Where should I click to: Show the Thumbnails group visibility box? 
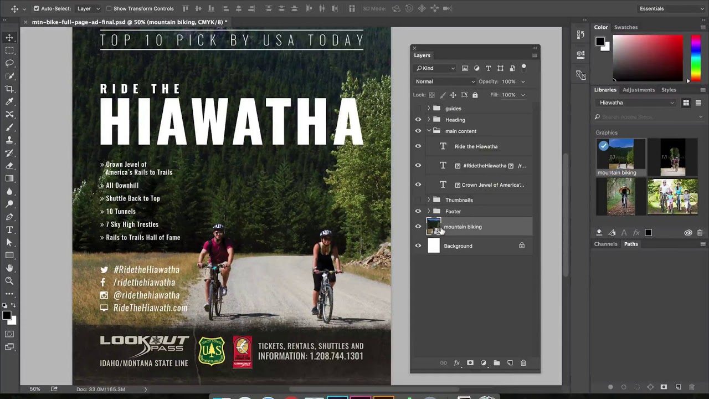(418, 200)
